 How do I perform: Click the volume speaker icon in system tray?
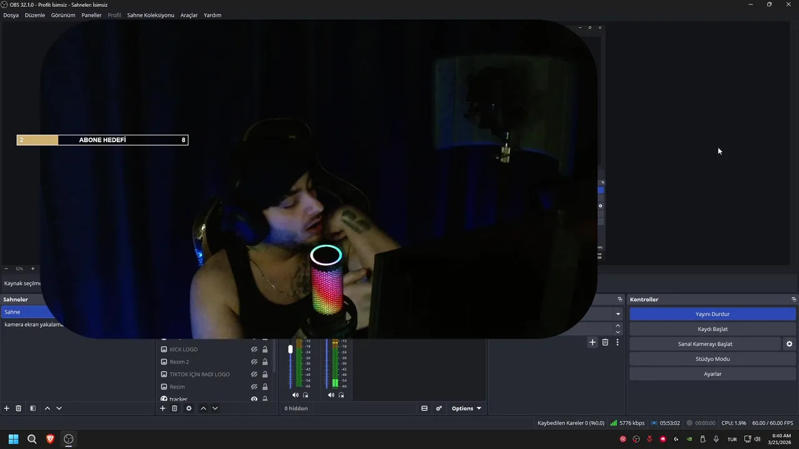[757, 439]
